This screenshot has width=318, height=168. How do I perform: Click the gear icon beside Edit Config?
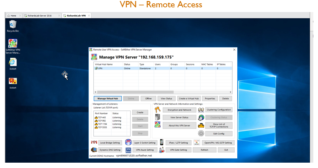pos(201,133)
